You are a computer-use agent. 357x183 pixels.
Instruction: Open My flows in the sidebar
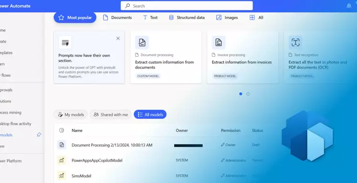[6, 75]
